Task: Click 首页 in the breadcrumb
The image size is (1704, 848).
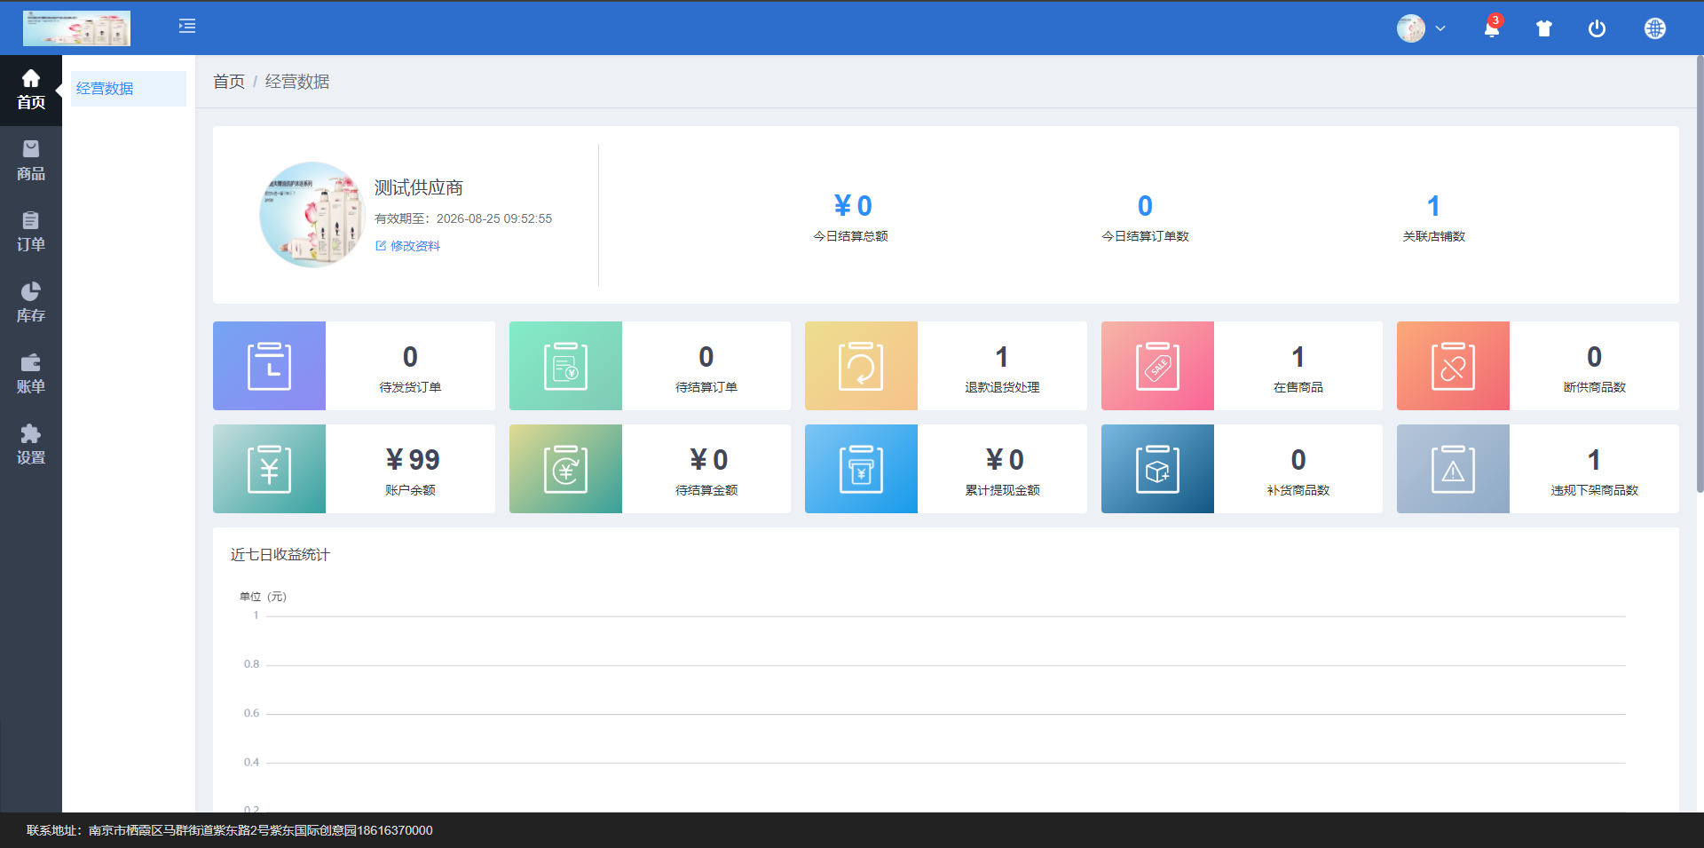Action: (229, 82)
